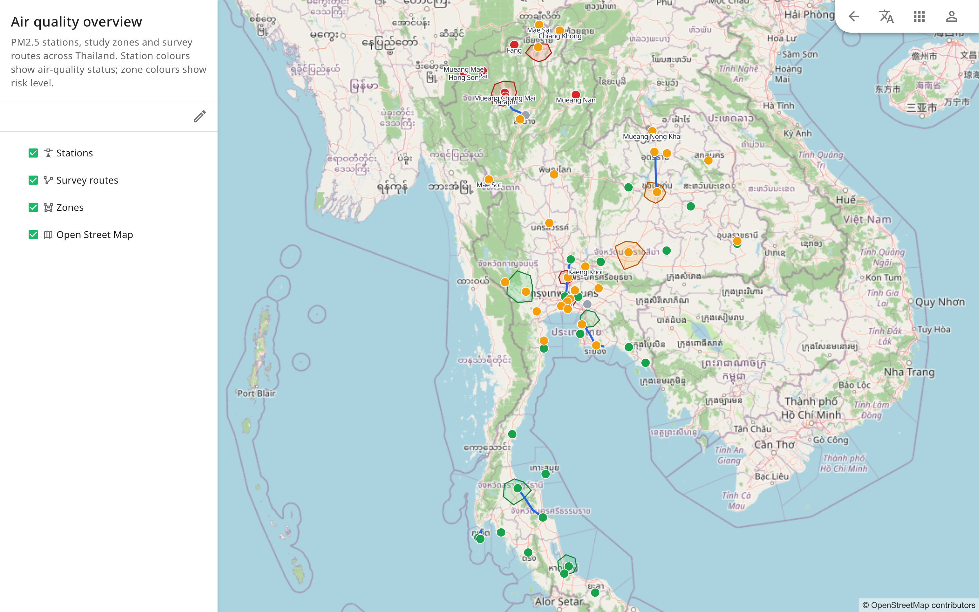
Task: Select the Zones layer label
Action: tap(70, 207)
